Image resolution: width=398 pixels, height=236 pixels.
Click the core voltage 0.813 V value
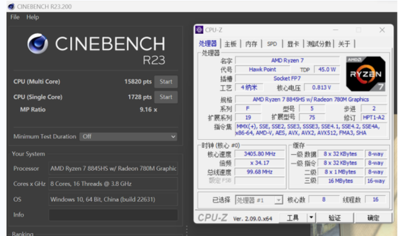point(321,87)
